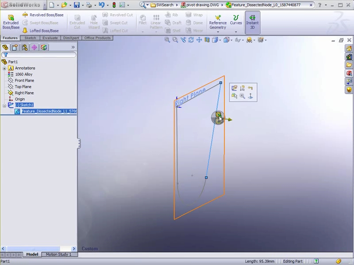Open Appearances task pane sphere
Viewport: 354px width, 265px height.
click(349, 90)
